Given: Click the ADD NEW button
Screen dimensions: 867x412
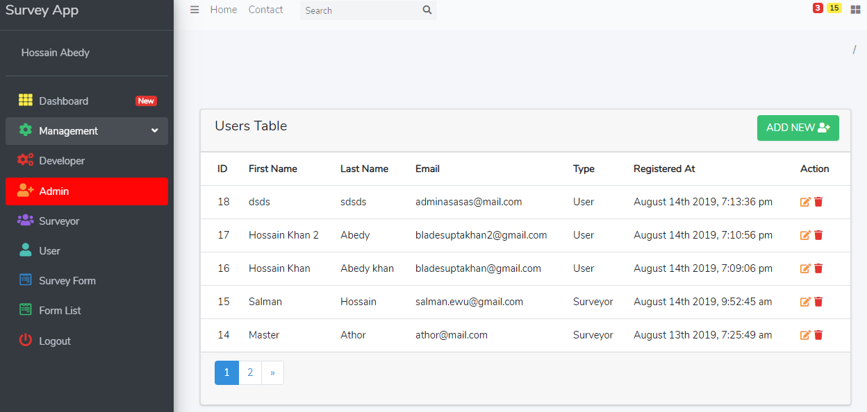Looking at the screenshot, I should coord(798,128).
